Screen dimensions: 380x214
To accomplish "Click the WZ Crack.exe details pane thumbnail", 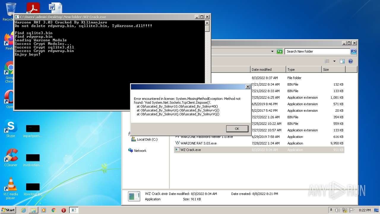I will pos(134,196).
